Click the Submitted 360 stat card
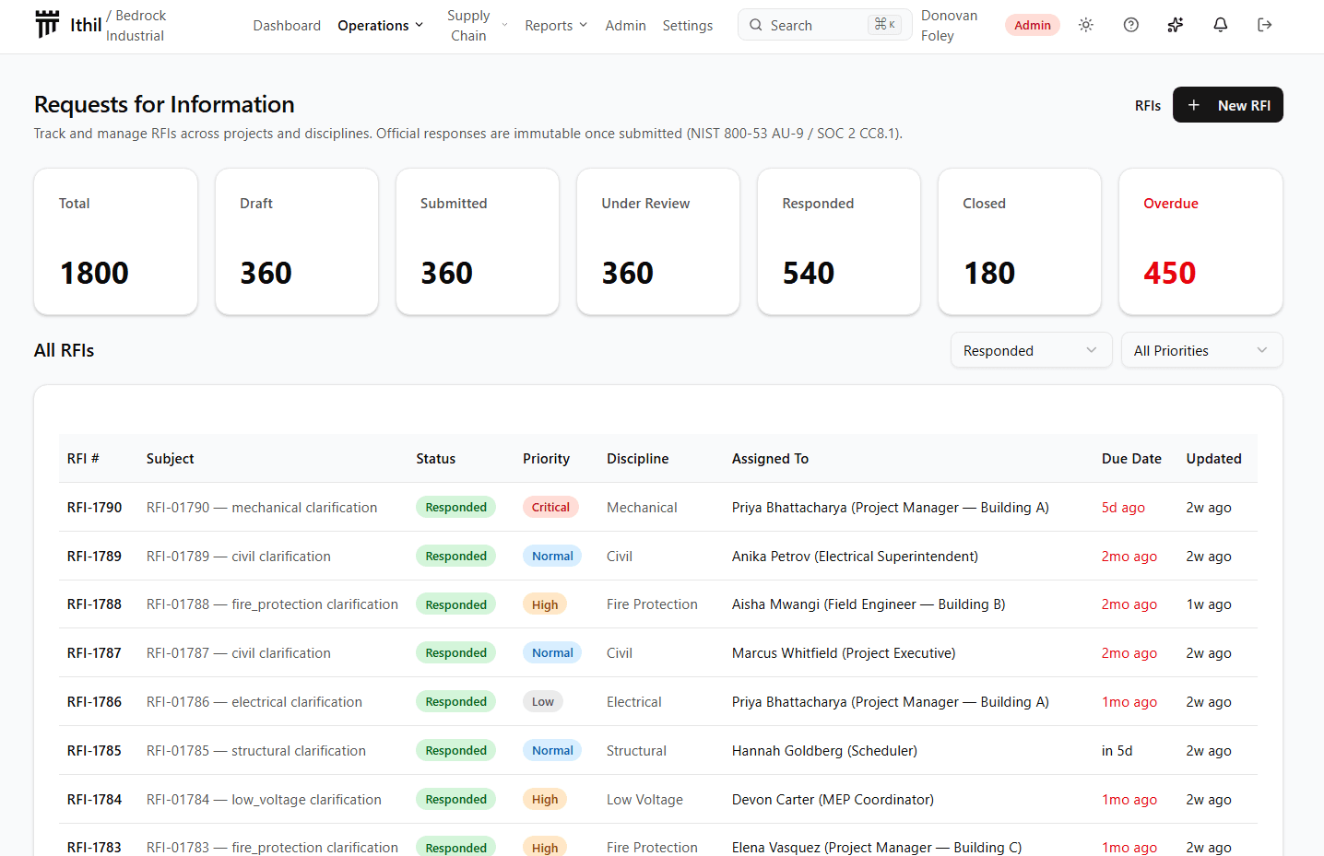The image size is (1324, 856). (478, 241)
